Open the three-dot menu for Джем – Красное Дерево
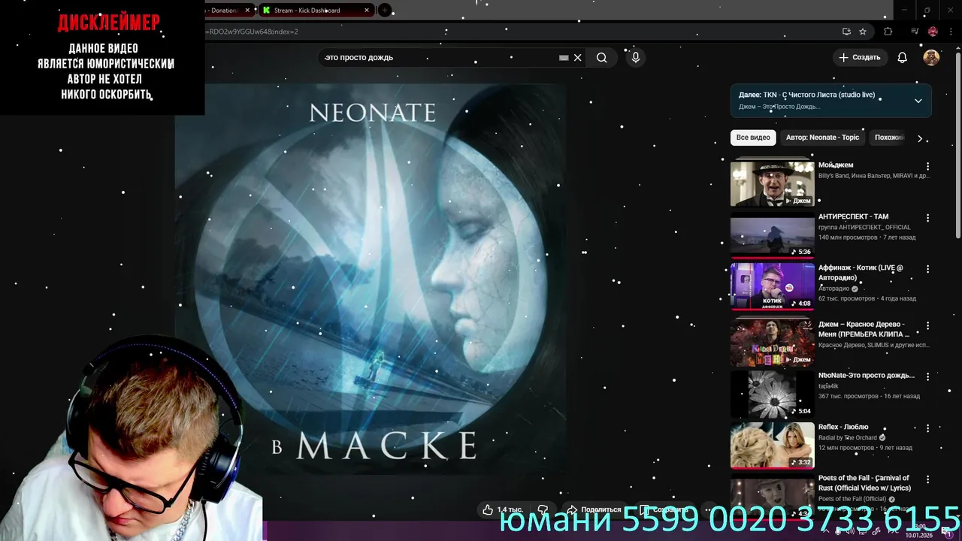Viewport: 962px width, 541px height. click(x=927, y=325)
